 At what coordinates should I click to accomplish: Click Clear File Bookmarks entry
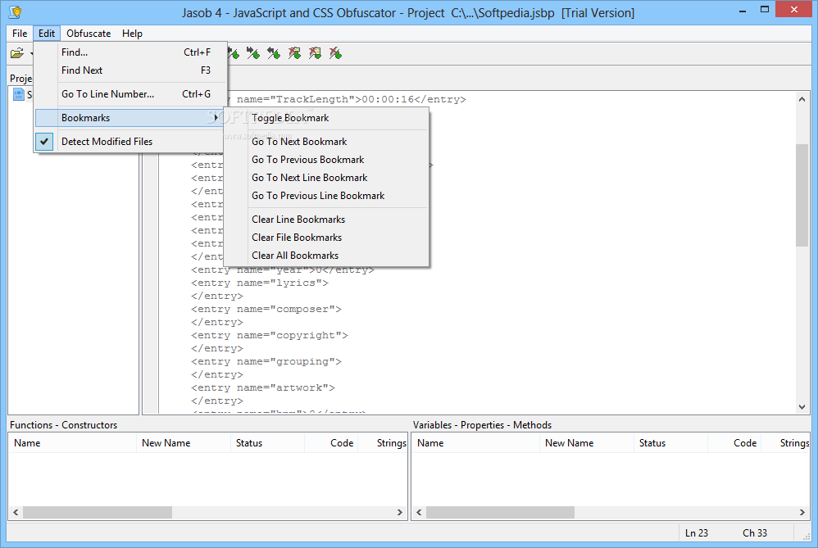point(326,238)
